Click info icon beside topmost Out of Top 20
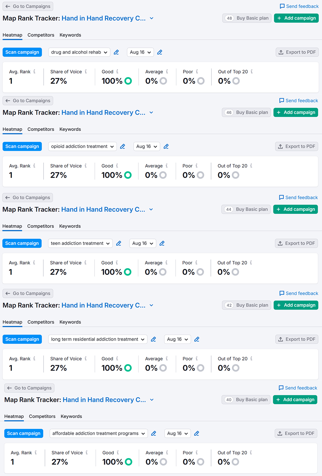322x476 pixels. coord(252,72)
